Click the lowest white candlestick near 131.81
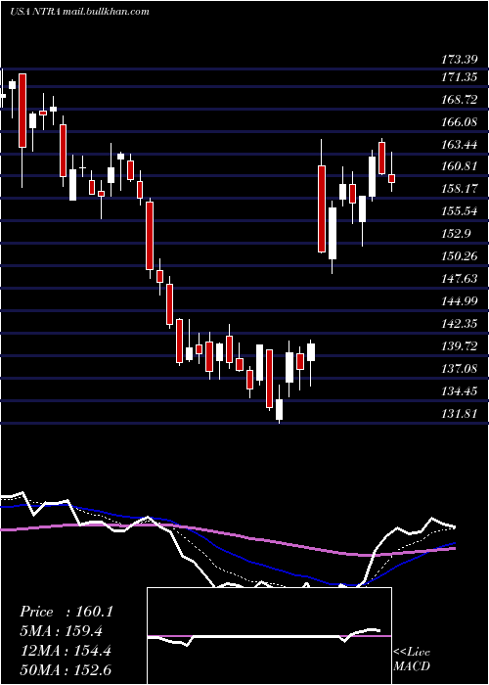Image resolution: width=489 pixels, height=685 pixels. coord(279,409)
